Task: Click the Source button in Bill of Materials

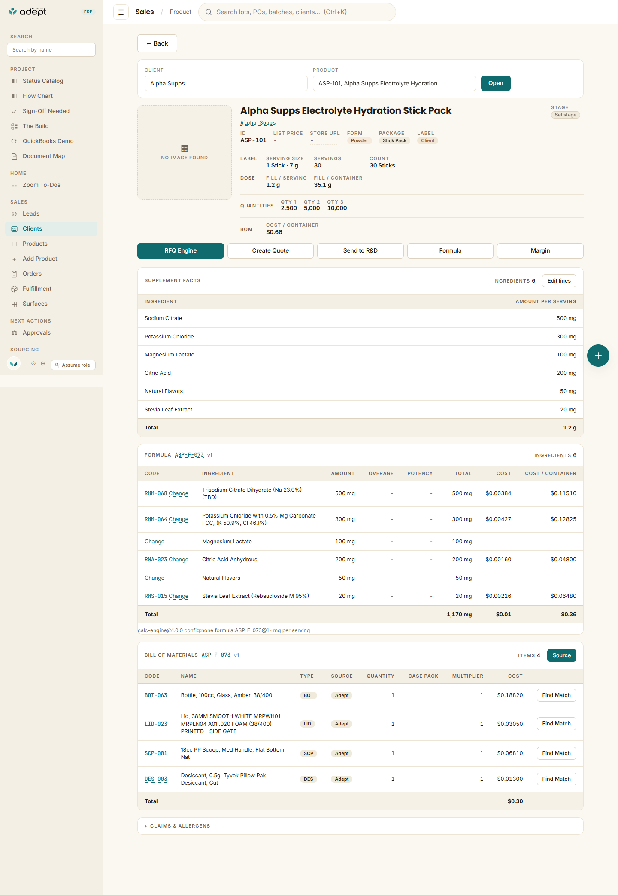Action: 562,655
